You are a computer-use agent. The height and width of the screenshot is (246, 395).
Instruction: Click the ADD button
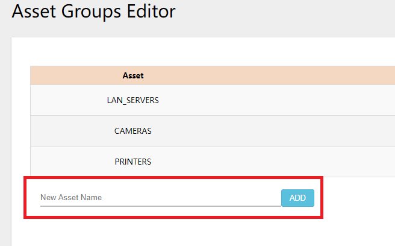coord(297,198)
